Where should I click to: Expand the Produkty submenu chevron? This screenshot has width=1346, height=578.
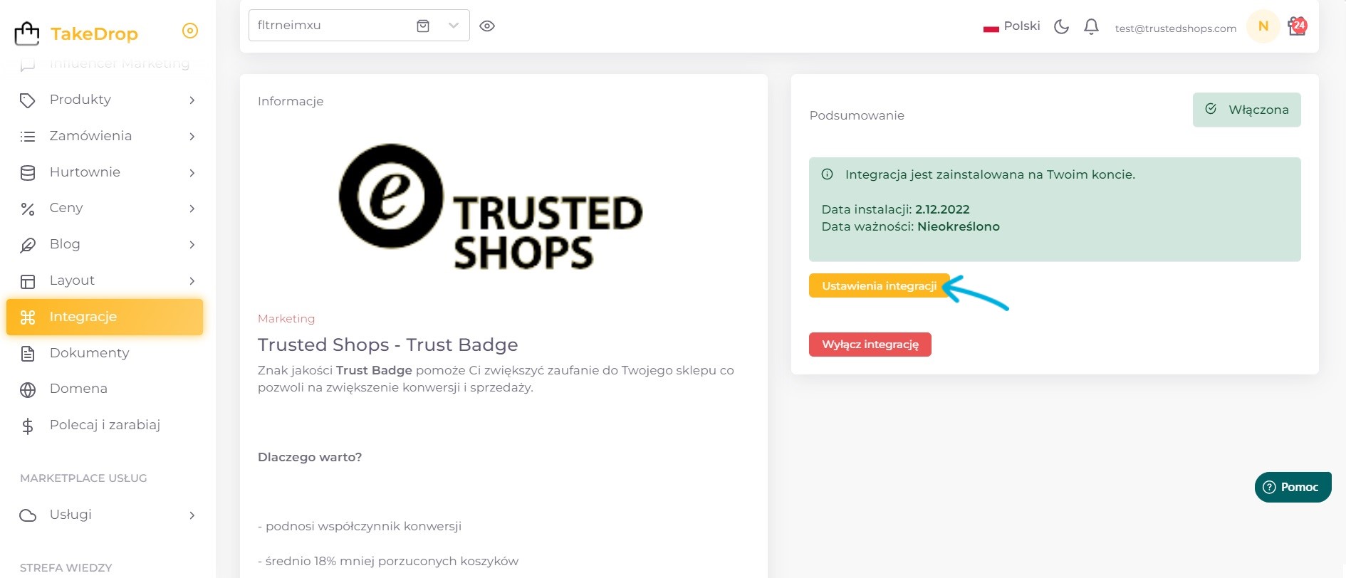tap(192, 100)
